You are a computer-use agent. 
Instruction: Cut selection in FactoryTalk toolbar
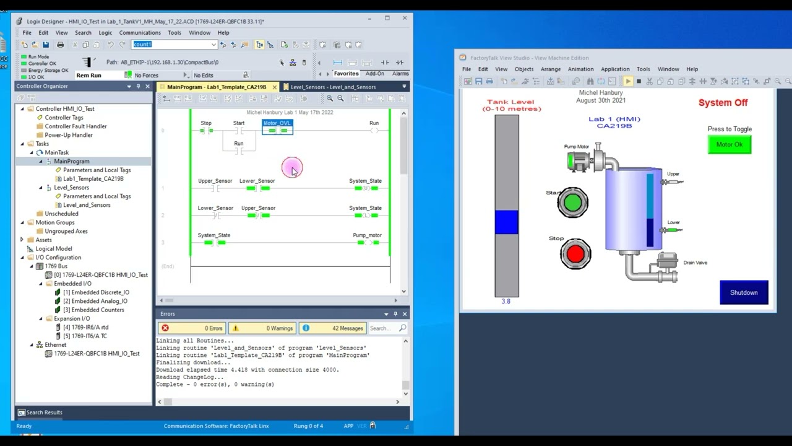pos(650,81)
